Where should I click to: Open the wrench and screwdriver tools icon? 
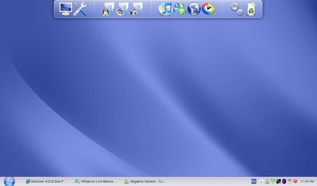click(80, 9)
